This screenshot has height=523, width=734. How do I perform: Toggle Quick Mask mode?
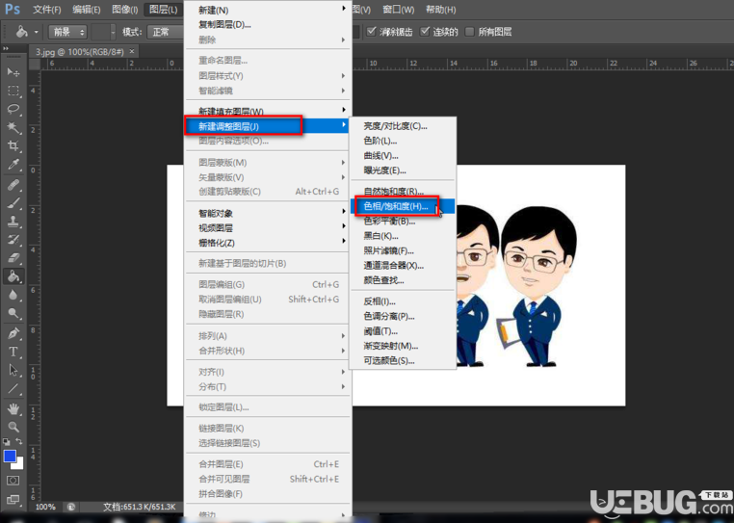pos(13,481)
